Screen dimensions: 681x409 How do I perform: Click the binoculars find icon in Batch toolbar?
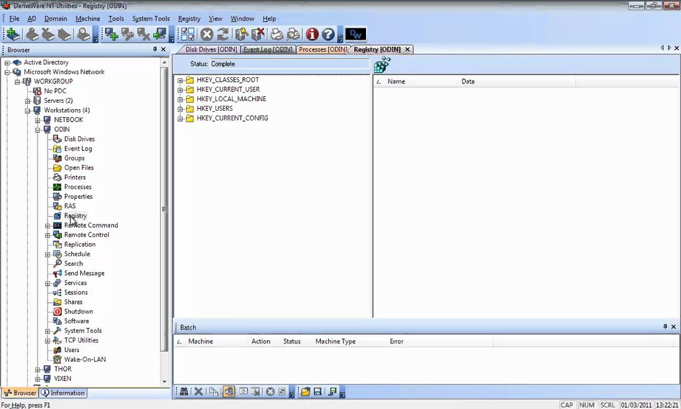(x=184, y=391)
